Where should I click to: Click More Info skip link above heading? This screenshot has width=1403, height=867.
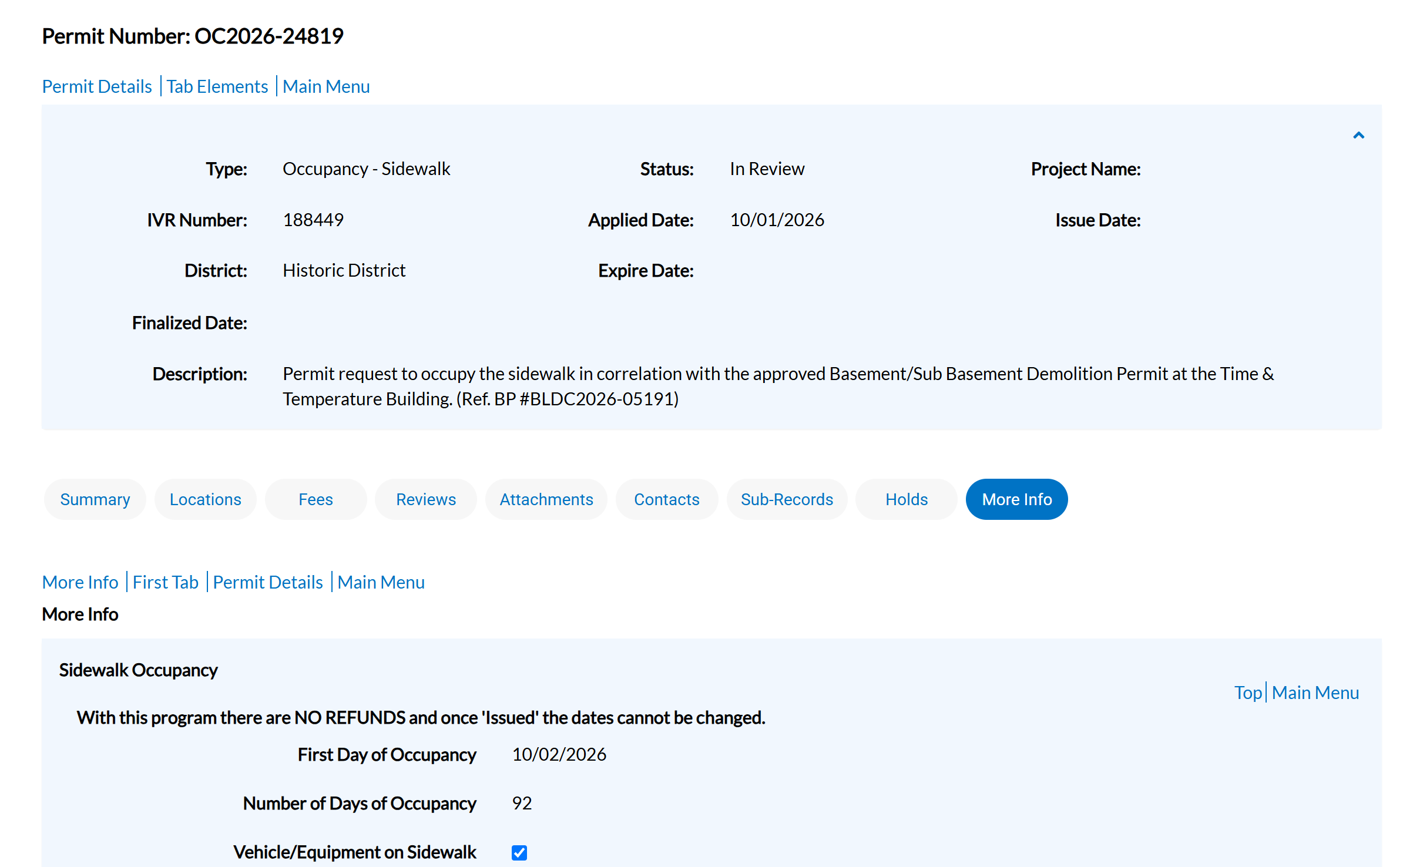coord(80,582)
